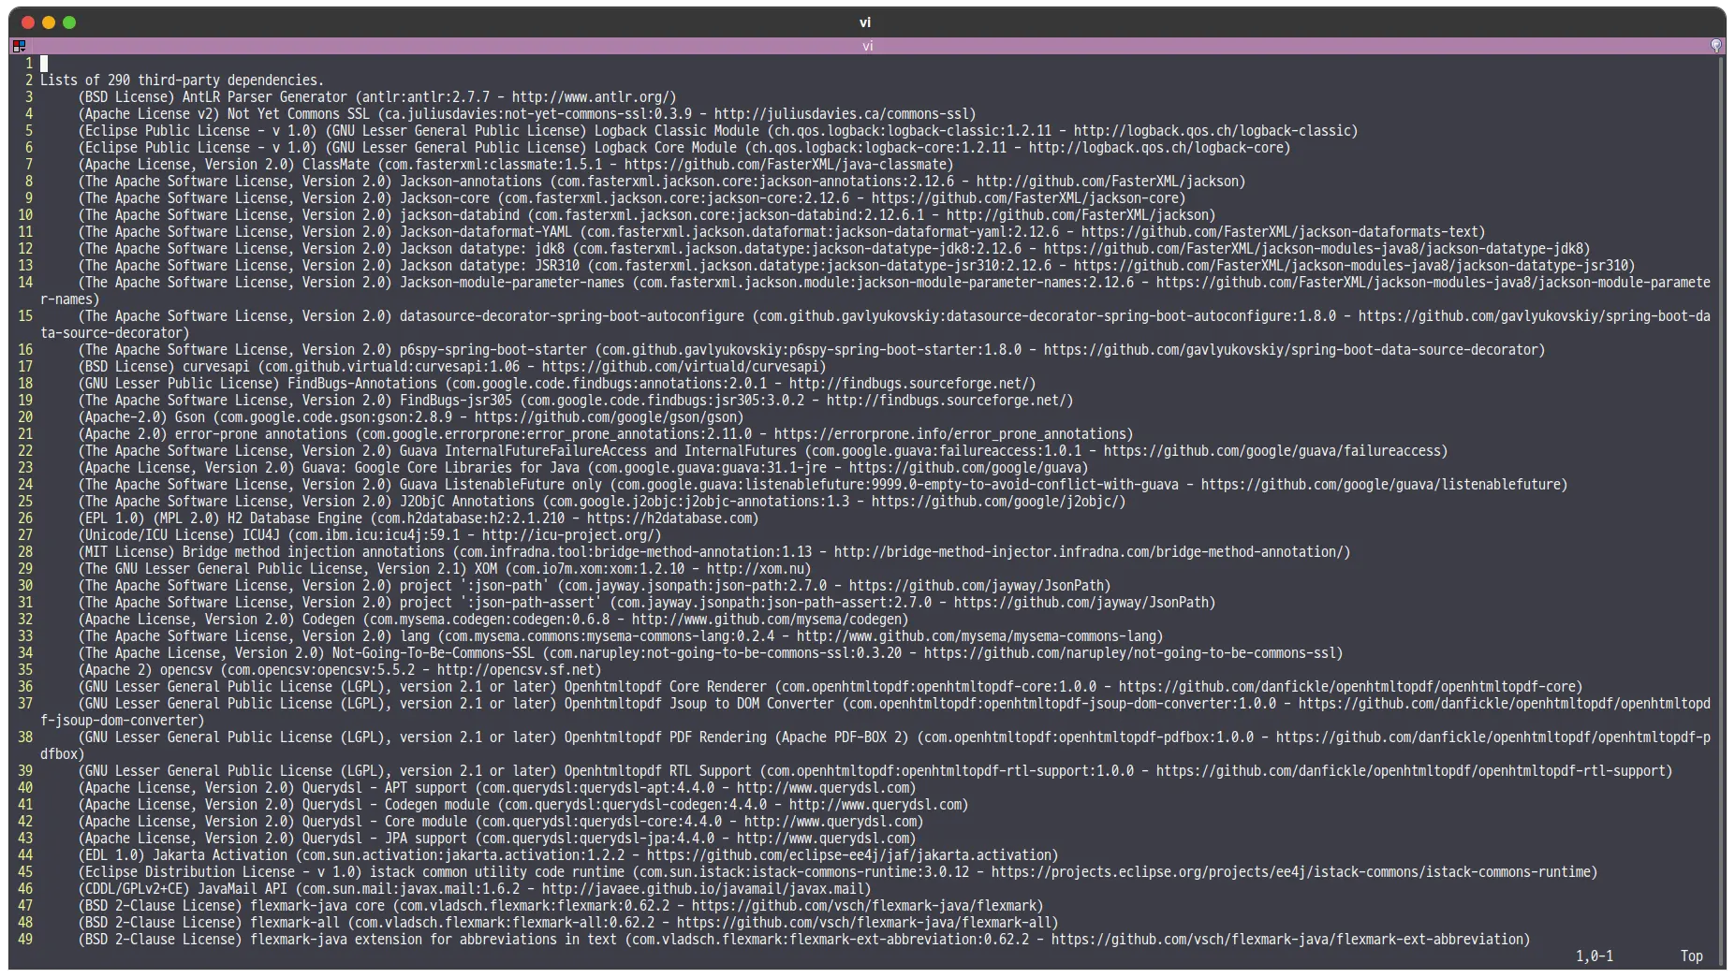Minimize the window with yellow button
Viewport: 1735px width, 978px height.
tap(49, 22)
